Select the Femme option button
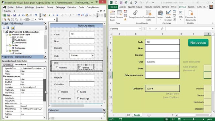This screenshot has width=215, height=121. 84,68
